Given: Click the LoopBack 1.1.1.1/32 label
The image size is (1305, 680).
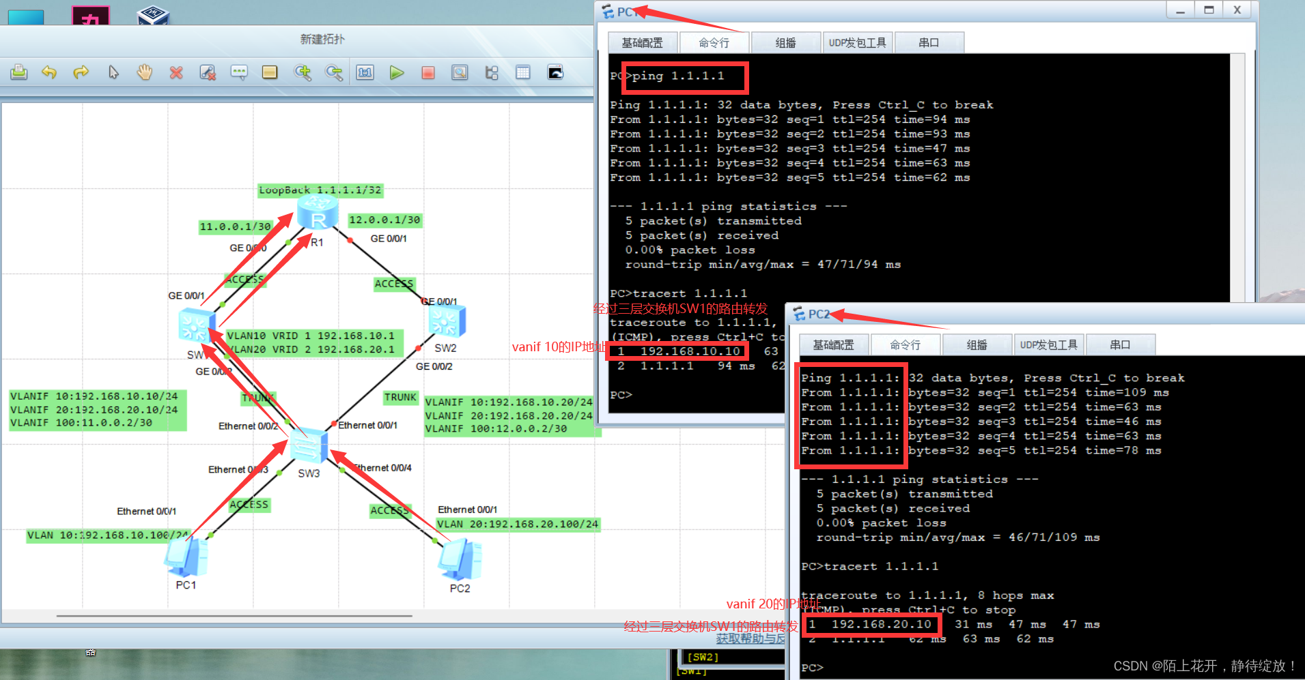Looking at the screenshot, I should [x=320, y=190].
